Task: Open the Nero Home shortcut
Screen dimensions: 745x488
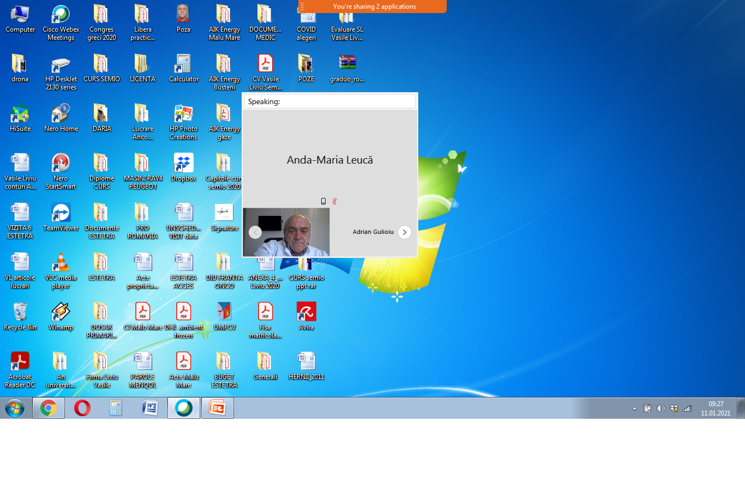Action: pyautogui.click(x=61, y=118)
